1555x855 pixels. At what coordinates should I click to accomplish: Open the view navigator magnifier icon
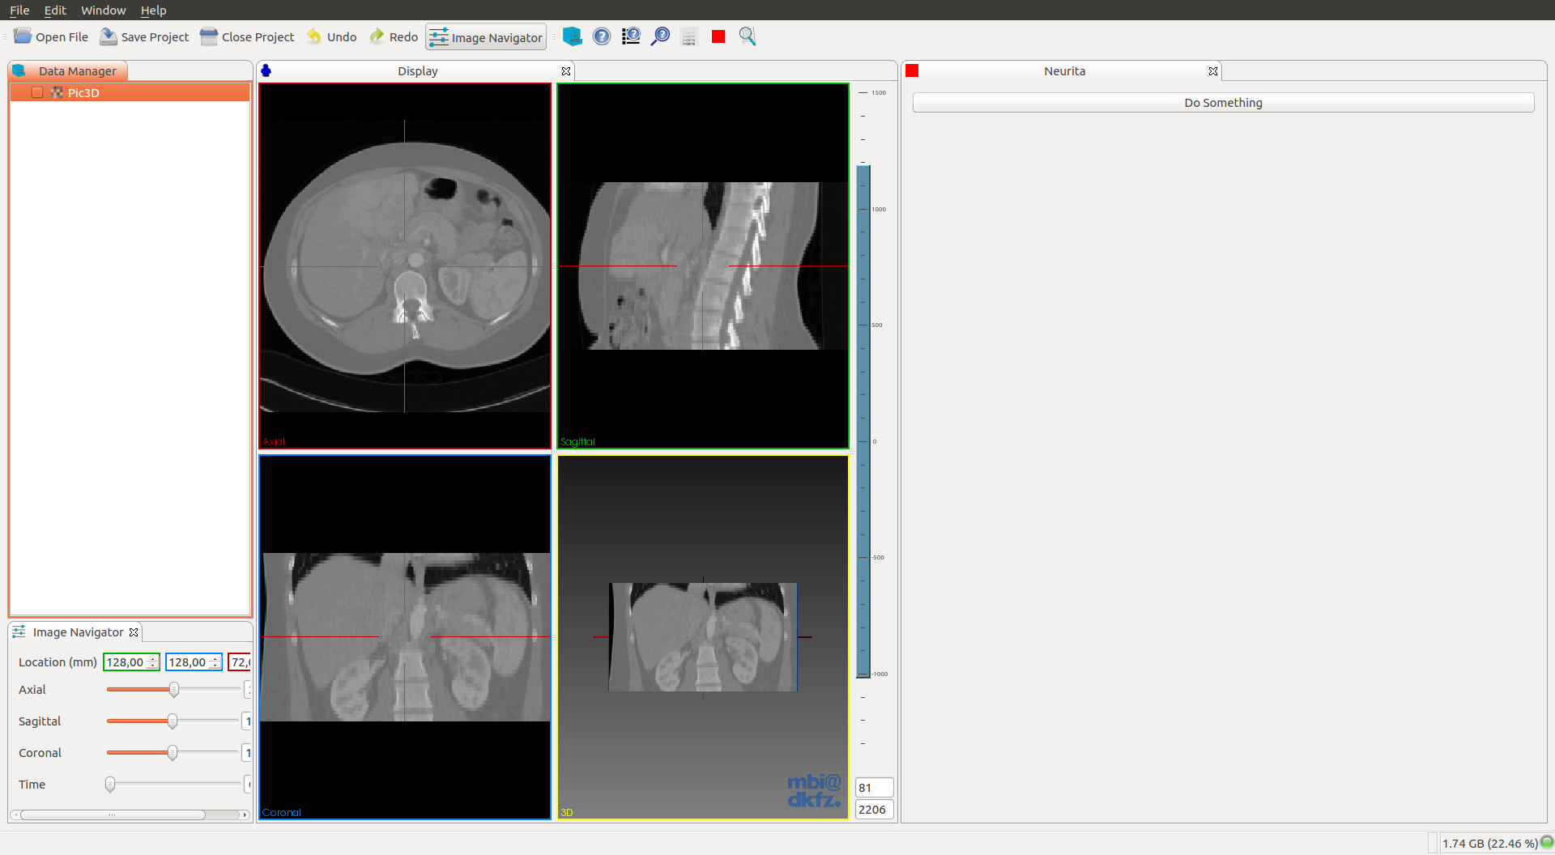748,36
